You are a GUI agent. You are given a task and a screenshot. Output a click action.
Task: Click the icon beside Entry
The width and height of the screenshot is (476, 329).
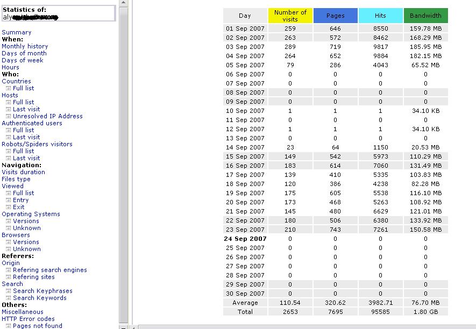coord(9,200)
